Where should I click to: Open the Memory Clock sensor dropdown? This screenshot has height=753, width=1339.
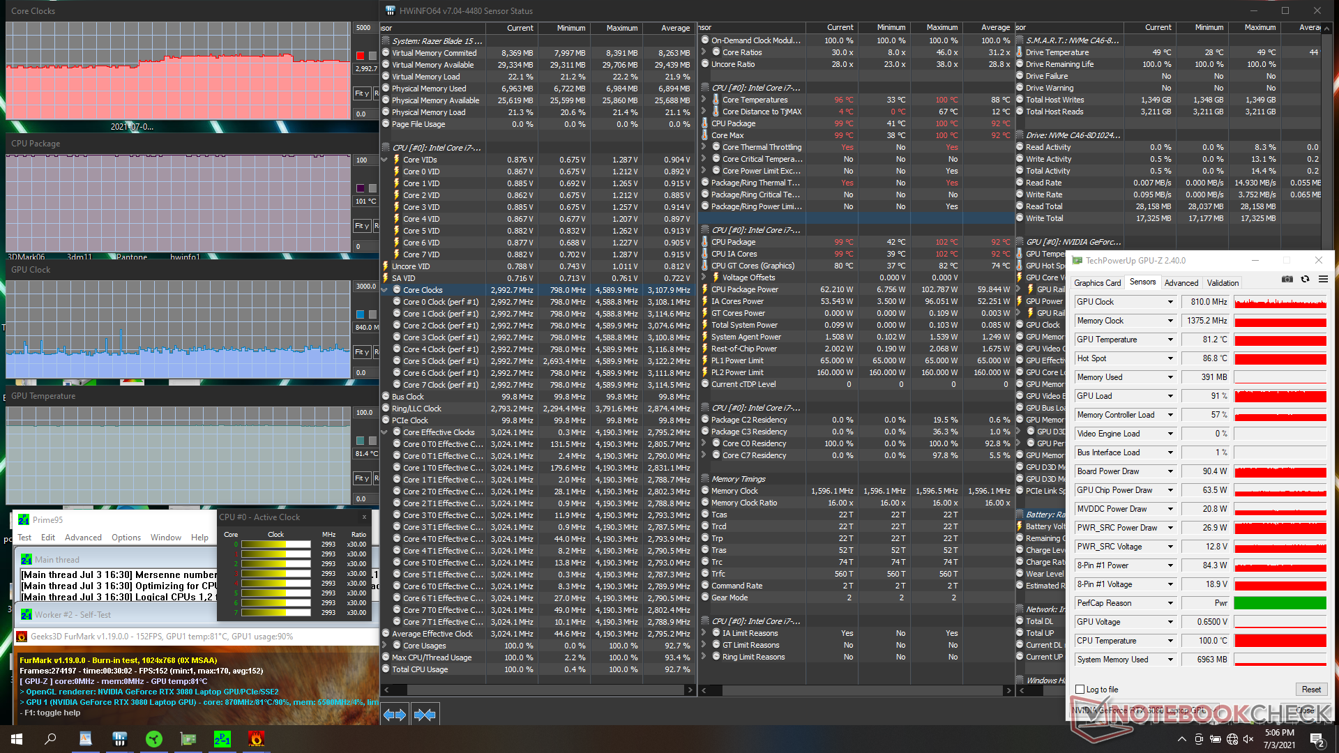[x=1170, y=321]
